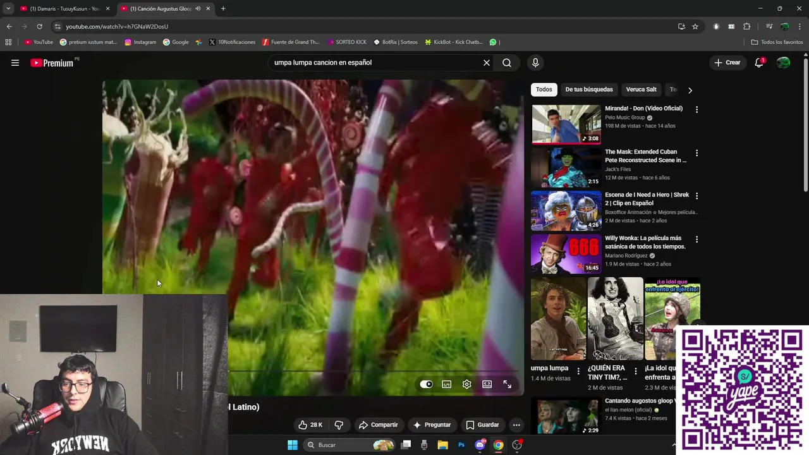This screenshot has height=455, width=809.
Task: Open options for the Shrek 2 clip
Action: tap(696, 197)
